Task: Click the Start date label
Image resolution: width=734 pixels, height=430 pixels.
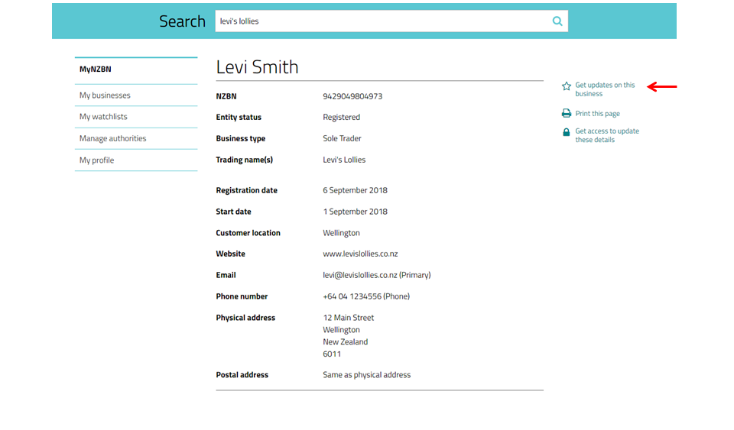Action: (234, 212)
